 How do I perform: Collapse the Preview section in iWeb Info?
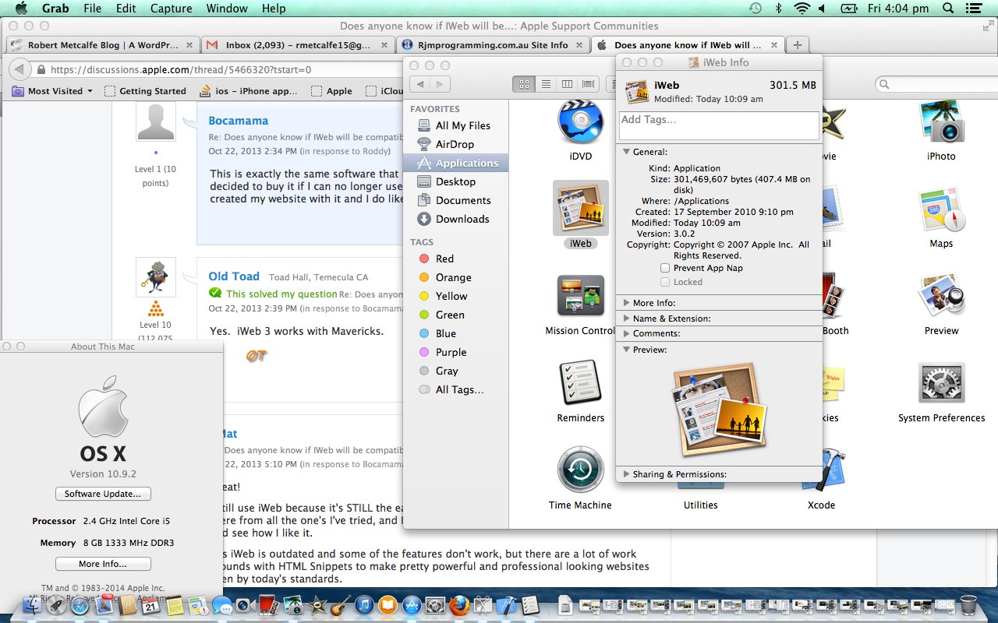coord(626,350)
